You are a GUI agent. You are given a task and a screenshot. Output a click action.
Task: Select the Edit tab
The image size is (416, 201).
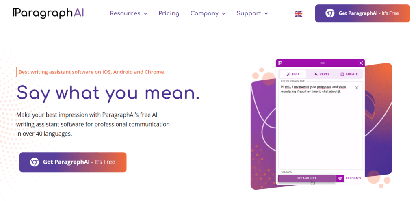point(293,74)
